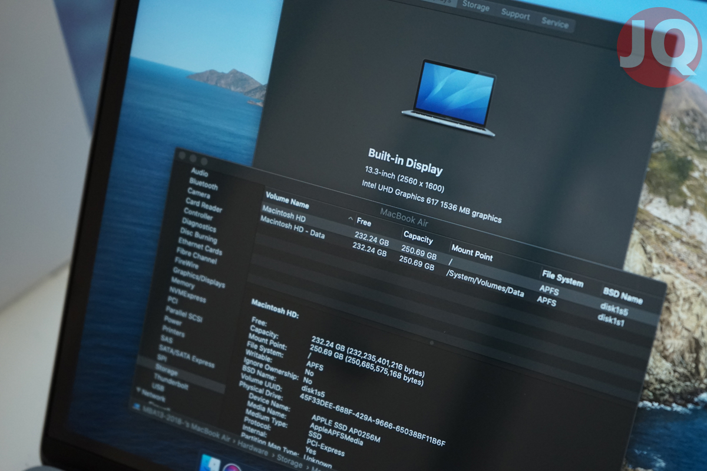Click the APPLE SSD AP0256M device name

point(345,429)
